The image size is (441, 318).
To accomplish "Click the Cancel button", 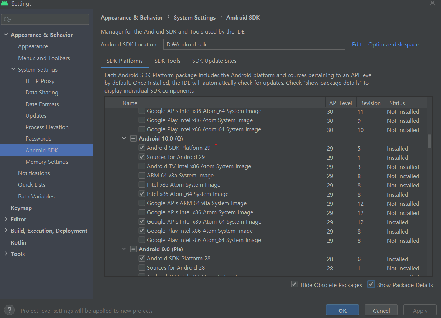I will click(x=381, y=310).
